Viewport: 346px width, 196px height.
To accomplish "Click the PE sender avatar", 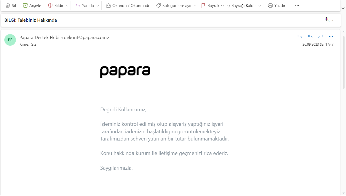I will click(10, 40).
